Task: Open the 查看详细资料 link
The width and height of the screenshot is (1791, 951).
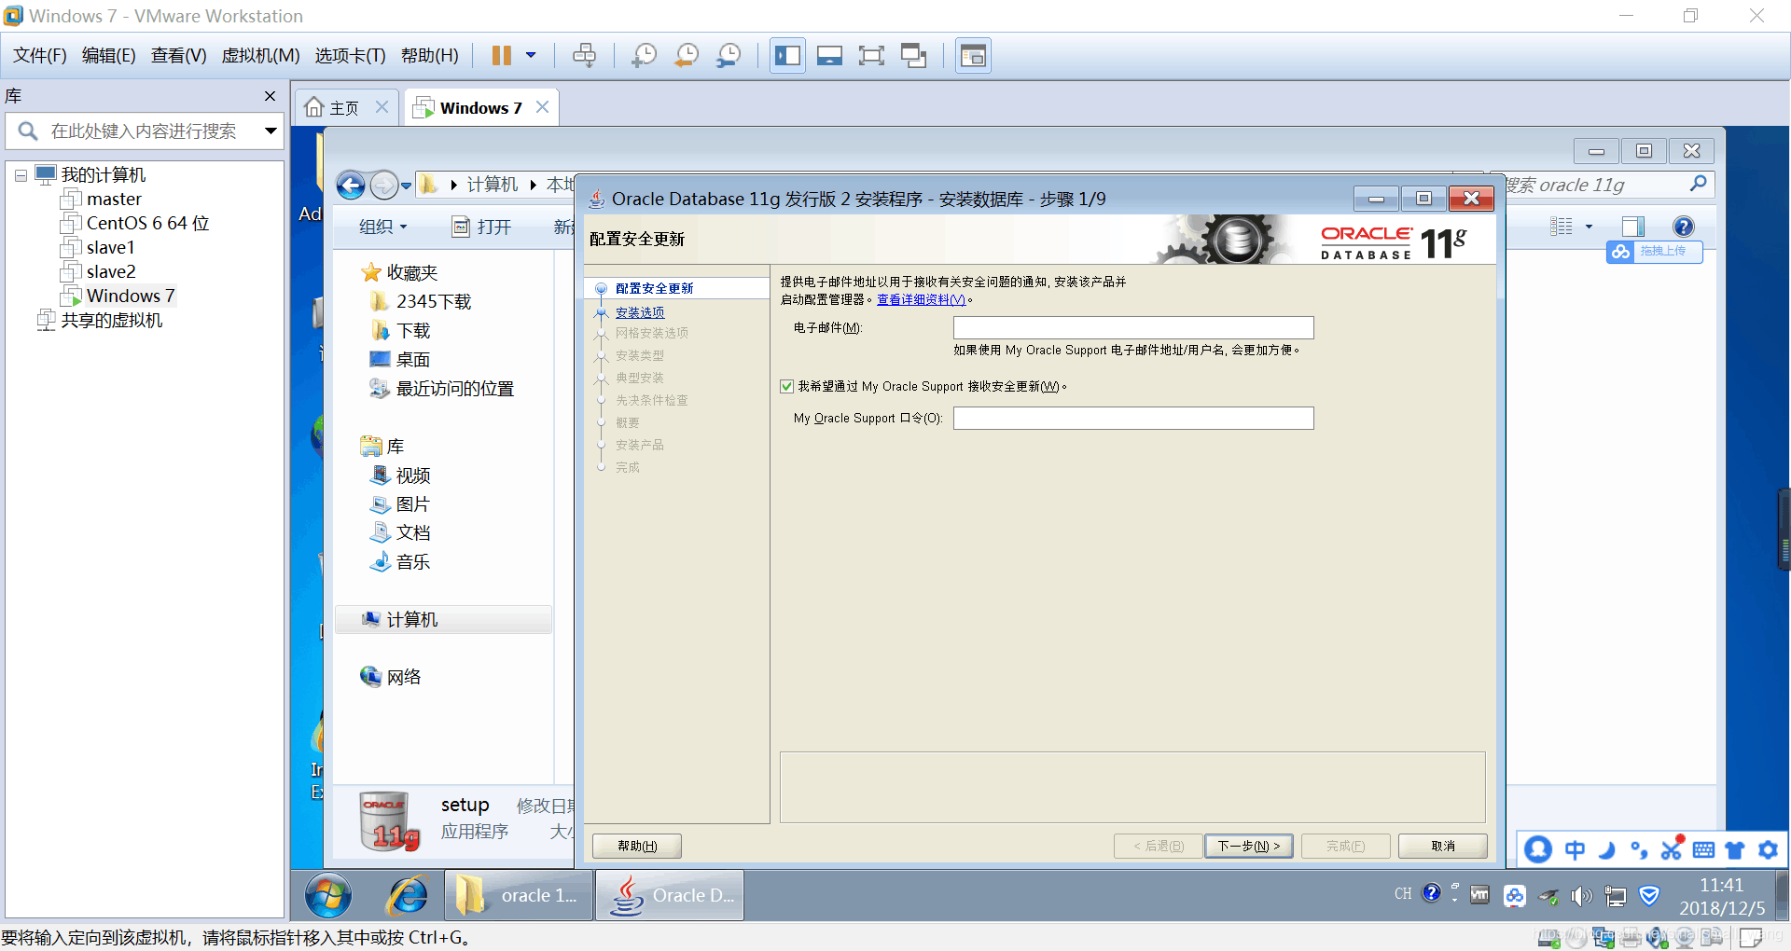Action: point(921,300)
